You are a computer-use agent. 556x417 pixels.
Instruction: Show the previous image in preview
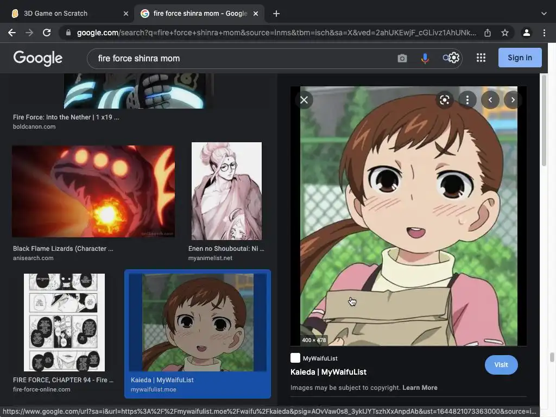pos(490,100)
